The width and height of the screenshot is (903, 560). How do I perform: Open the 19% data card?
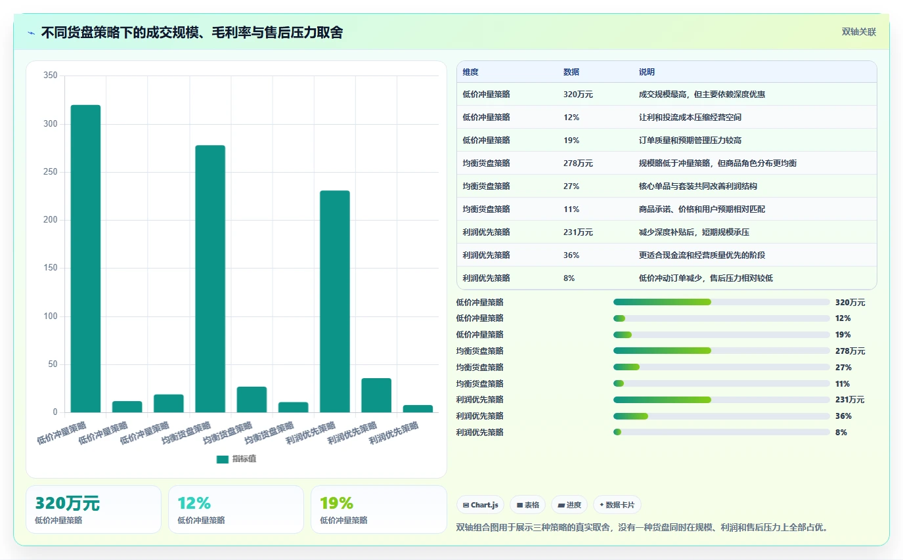point(378,509)
